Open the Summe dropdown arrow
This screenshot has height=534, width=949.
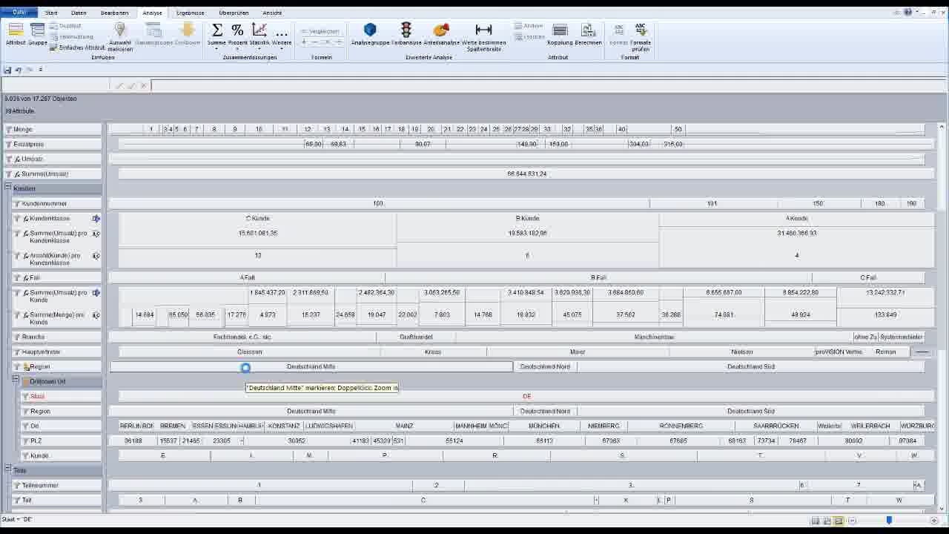217,50
